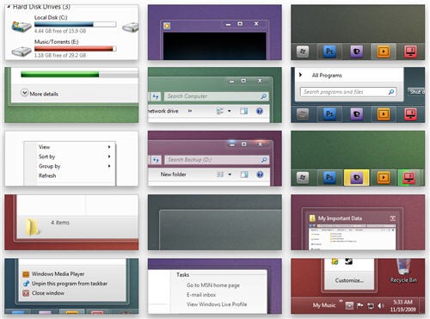The image size is (430, 319).
Task: Click the purple app icon on gray taskbar
Action: coord(356,52)
